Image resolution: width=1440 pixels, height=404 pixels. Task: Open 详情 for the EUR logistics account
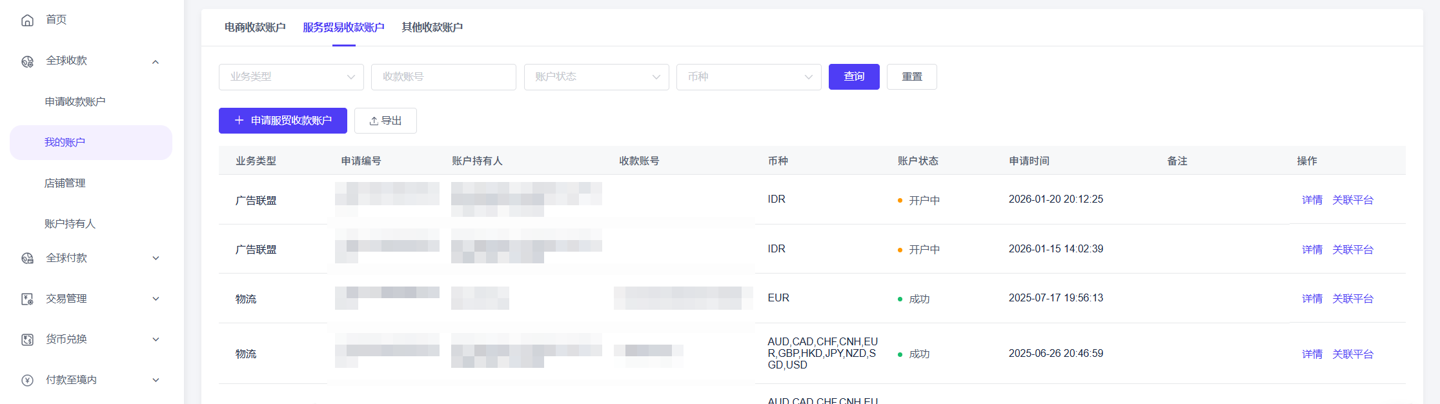(x=1312, y=299)
